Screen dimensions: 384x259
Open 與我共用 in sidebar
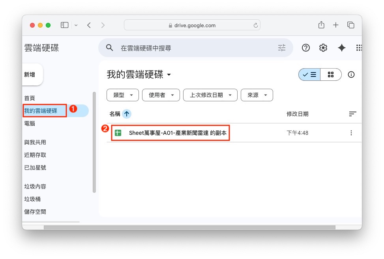point(35,142)
